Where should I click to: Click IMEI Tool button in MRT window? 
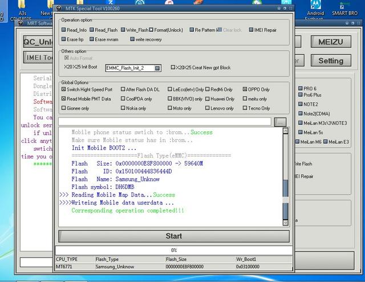(x=39, y=57)
